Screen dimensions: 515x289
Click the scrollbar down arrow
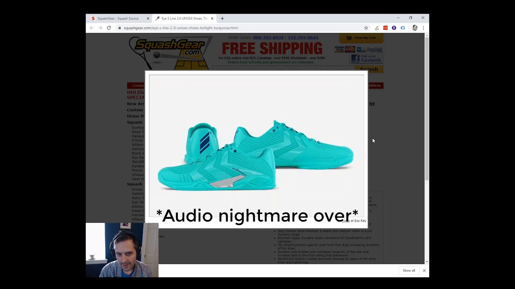coord(426,262)
